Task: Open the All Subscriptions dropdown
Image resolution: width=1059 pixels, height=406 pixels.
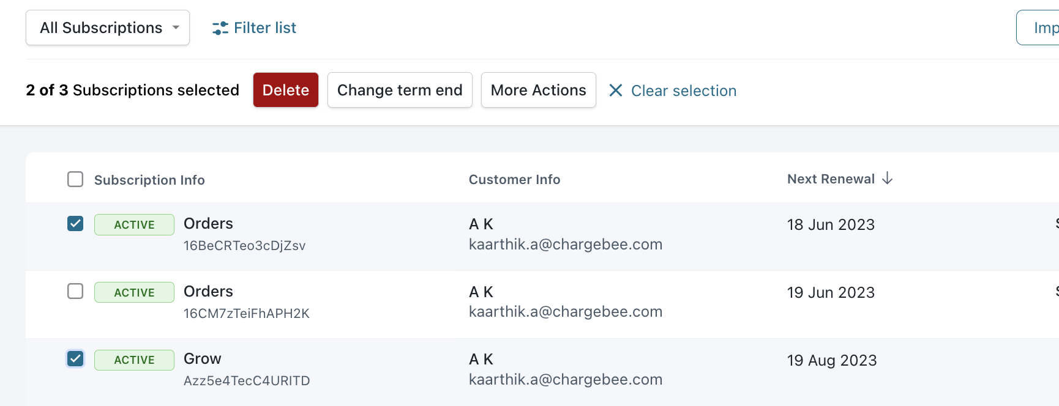Action: click(108, 28)
